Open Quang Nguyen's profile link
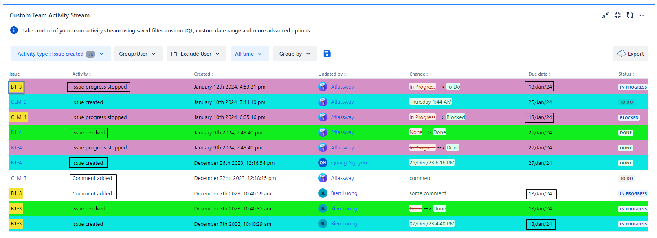 click(349, 163)
